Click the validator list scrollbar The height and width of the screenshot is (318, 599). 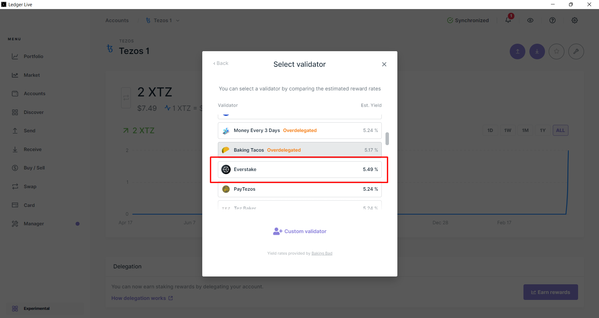pyautogui.click(x=387, y=139)
